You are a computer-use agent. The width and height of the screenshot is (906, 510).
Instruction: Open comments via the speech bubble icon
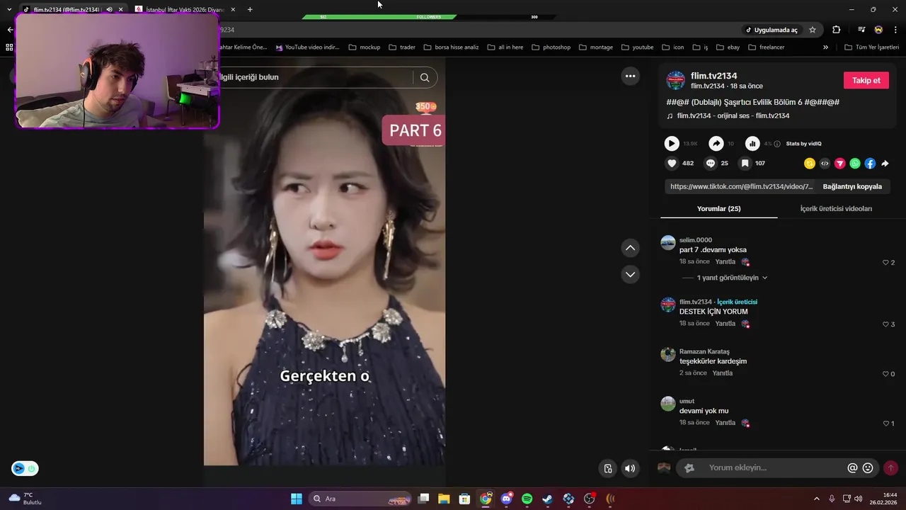(710, 163)
